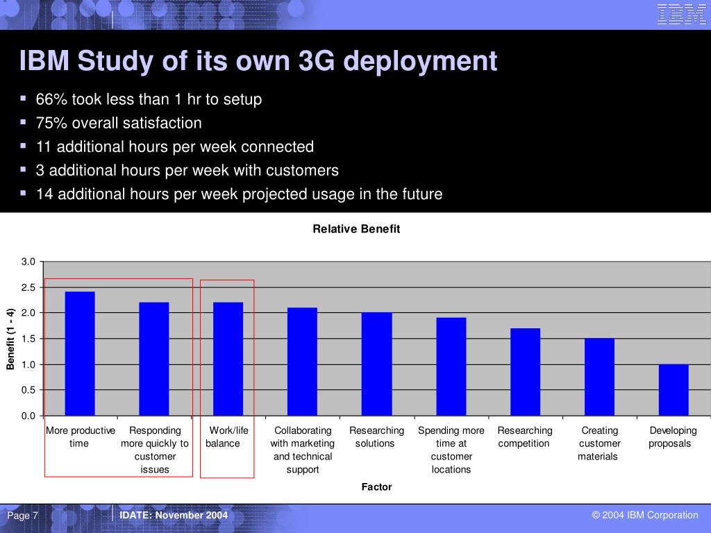The width and height of the screenshot is (711, 533).
Task: Click '3 additional hours per week with customers'
Action: click(x=187, y=170)
